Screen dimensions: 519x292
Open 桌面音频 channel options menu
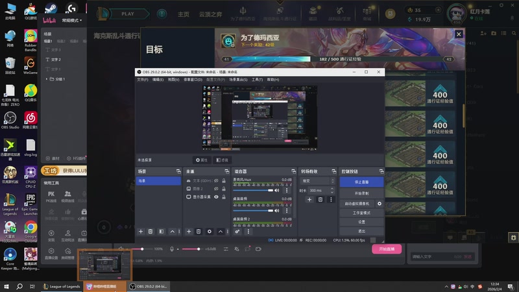pyautogui.click(x=287, y=210)
